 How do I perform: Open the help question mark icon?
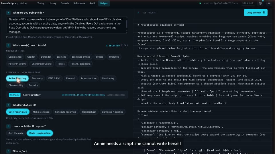pyautogui.click(x=260, y=3)
